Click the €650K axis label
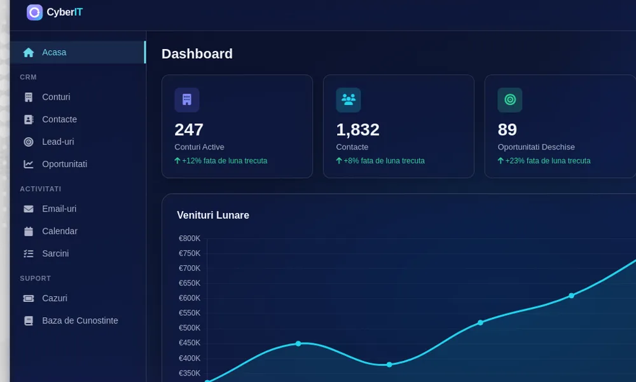This screenshot has width=636, height=382. pos(190,283)
